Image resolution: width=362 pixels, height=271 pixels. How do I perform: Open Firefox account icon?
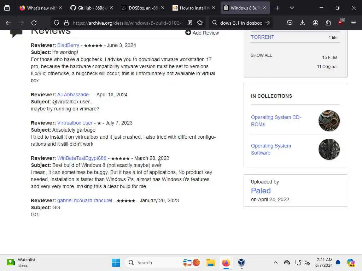pyautogui.click(x=315, y=23)
